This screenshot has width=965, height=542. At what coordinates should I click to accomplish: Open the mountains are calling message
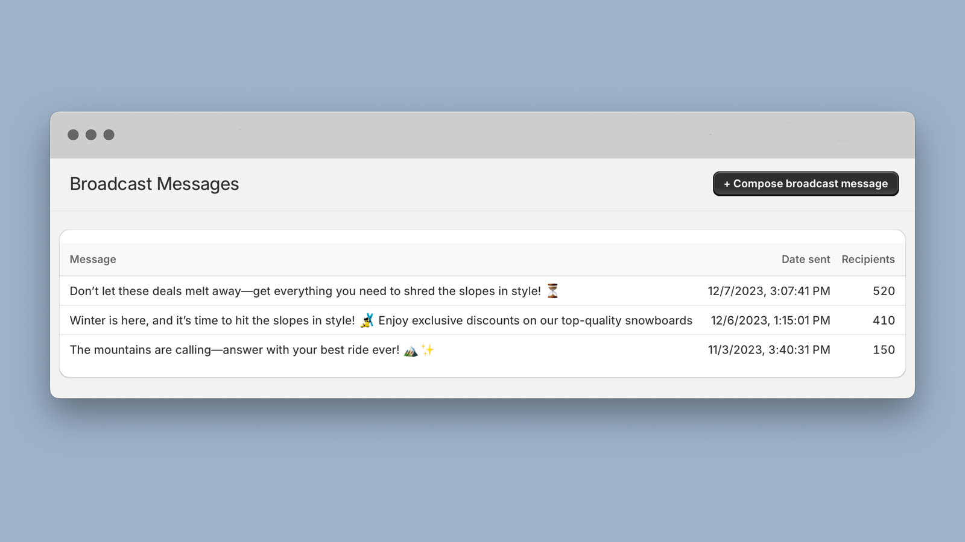coord(234,349)
